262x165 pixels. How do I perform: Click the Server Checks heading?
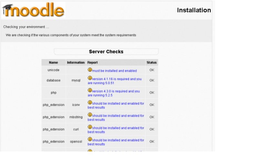pyautogui.click(x=106, y=52)
